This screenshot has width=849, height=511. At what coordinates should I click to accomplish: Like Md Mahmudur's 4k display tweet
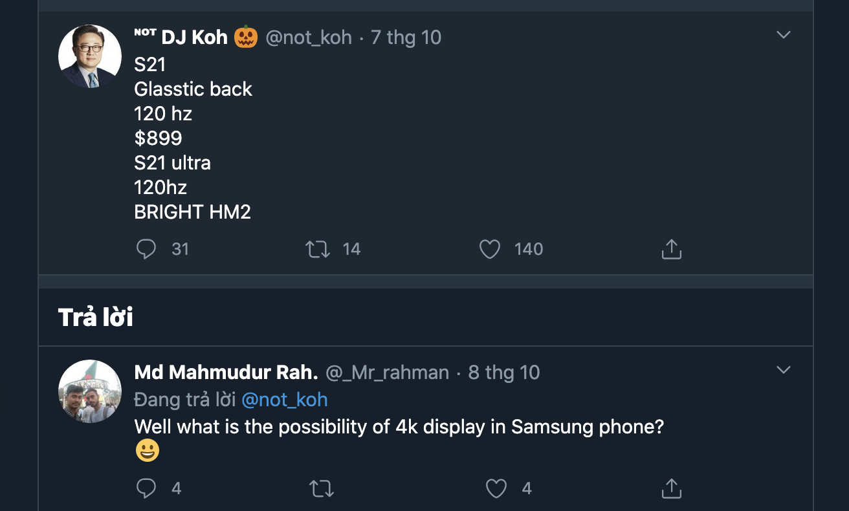pos(496,488)
